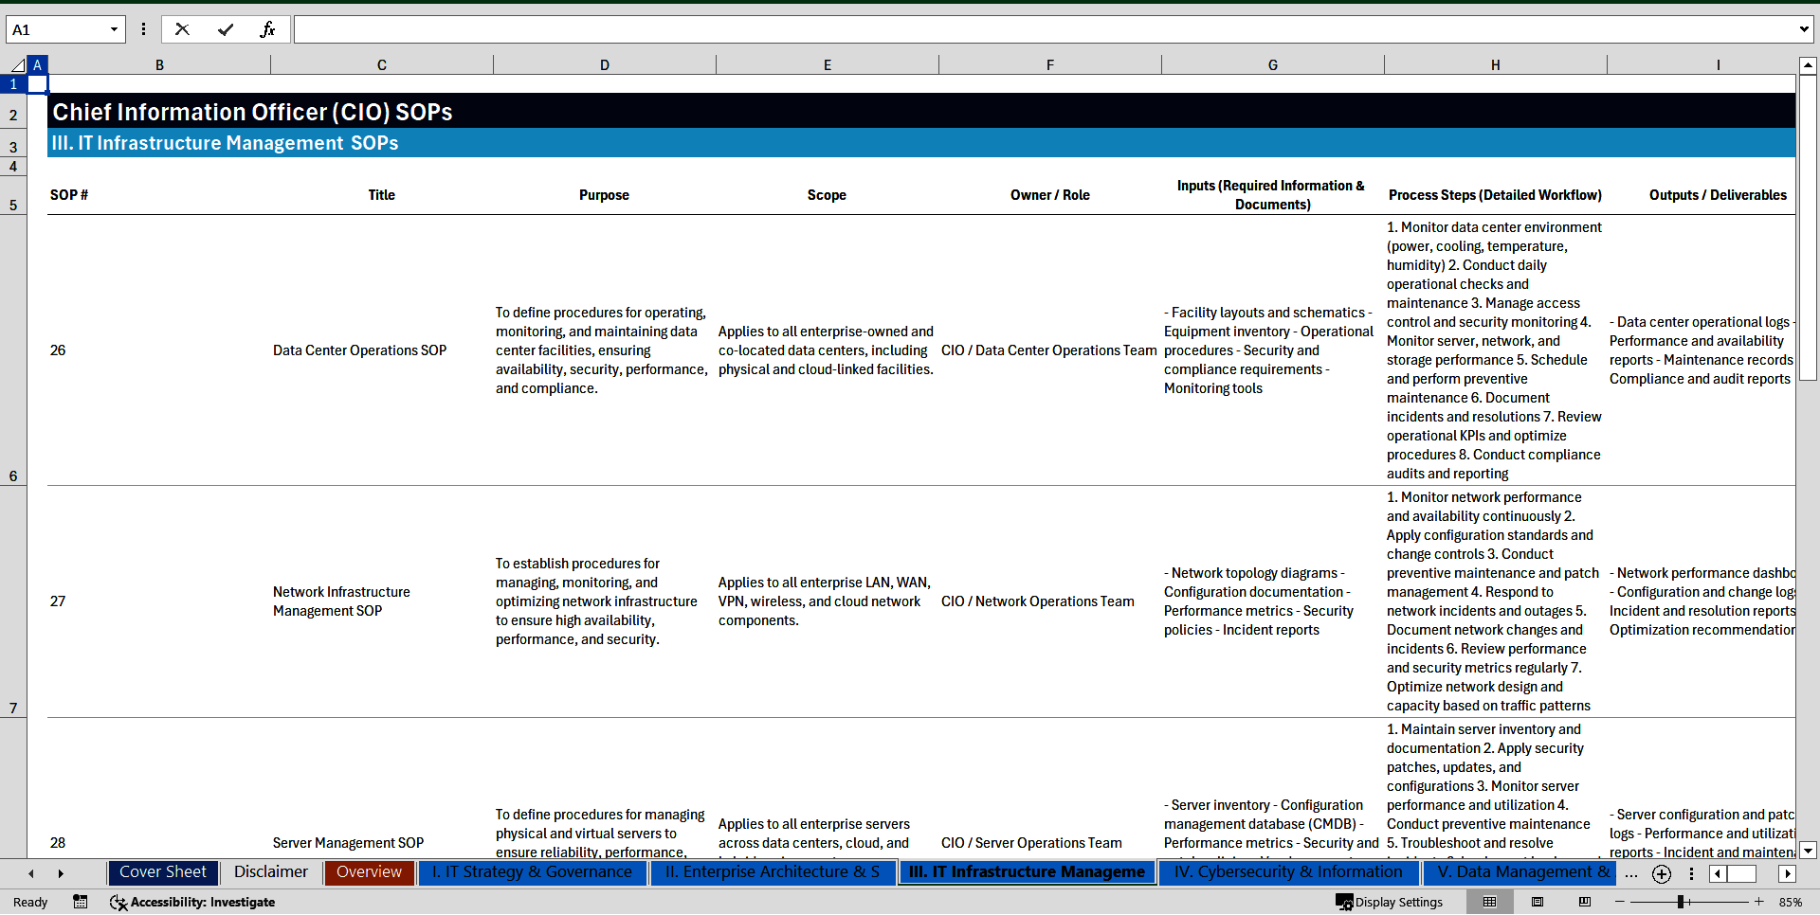The height and width of the screenshot is (915, 1820).
Task: Expand the formula bar
Action: click(1803, 29)
